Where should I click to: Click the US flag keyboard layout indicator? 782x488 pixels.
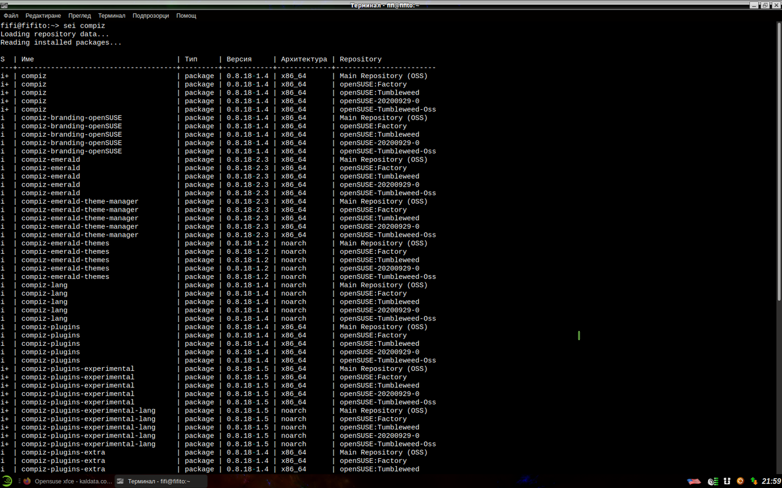694,481
